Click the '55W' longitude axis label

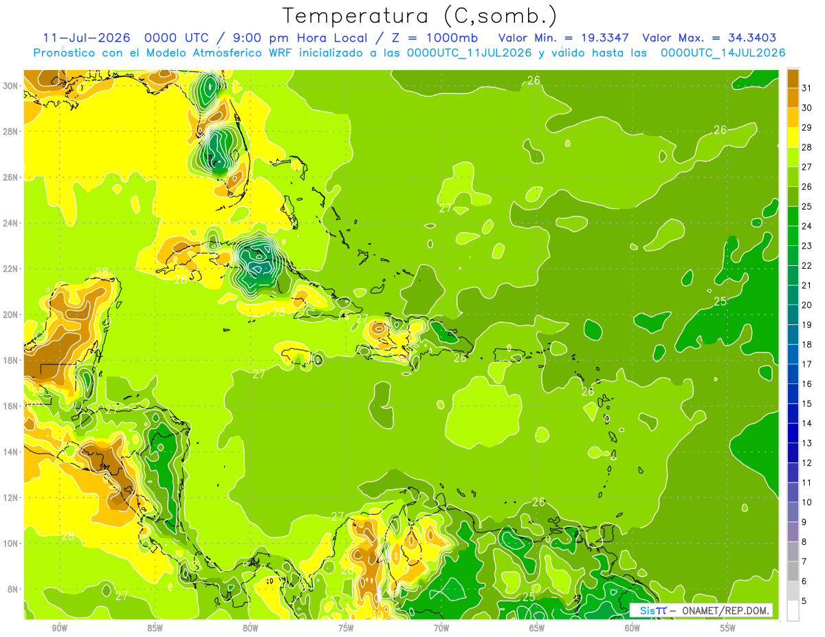728,628
